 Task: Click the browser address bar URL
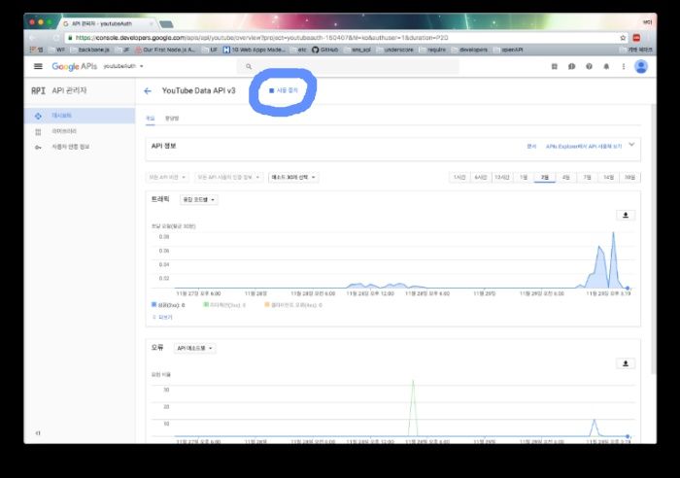pyautogui.click(x=262, y=38)
